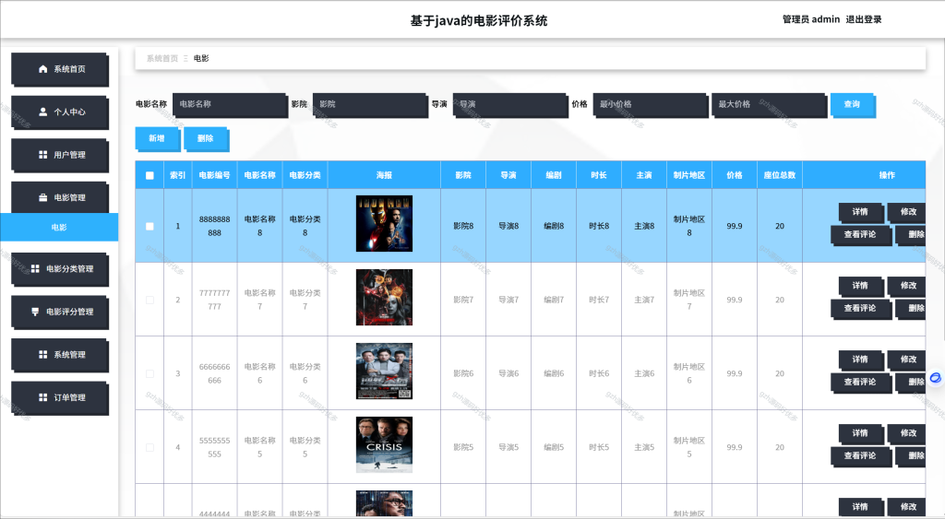Click the floating blue assistant icon at right edge
This screenshot has height=519, width=945.
pyautogui.click(x=936, y=378)
